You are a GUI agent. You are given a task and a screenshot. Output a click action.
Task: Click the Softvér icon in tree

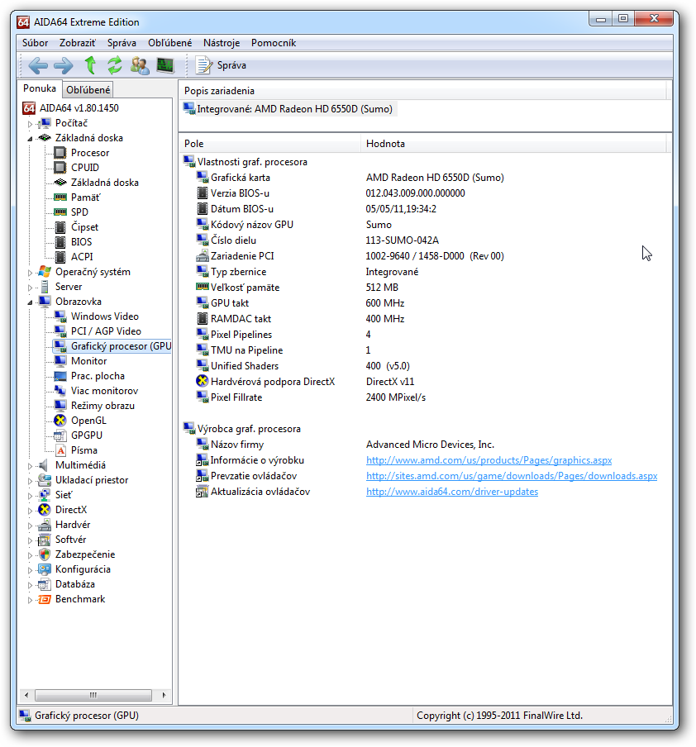coord(45,540)
